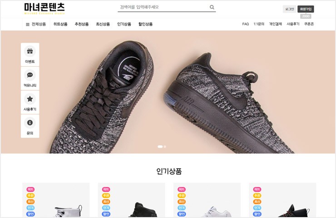Click the pink 히트 badge on first product
Image resolution: width=336 pixels, height=218 pixels.
pyautogui.click(x=30, y=189)
